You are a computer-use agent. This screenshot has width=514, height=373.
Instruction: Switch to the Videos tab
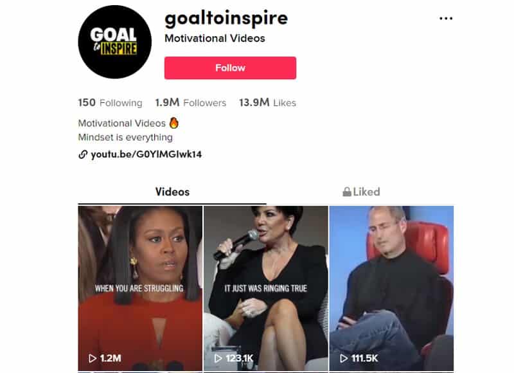pos(172,192)
